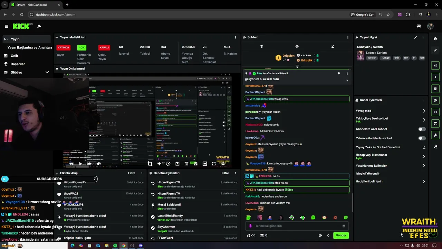Open emoji picker in the message box
442x249 pixels.
[x=344, y=226]
